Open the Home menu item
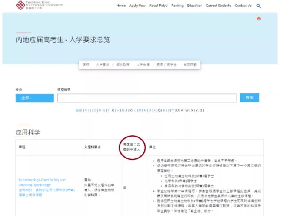This screenshot has width=281, height=216. 121,6
